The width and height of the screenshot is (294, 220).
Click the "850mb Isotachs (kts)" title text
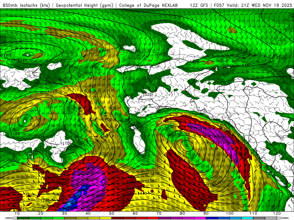coord(26,5)
